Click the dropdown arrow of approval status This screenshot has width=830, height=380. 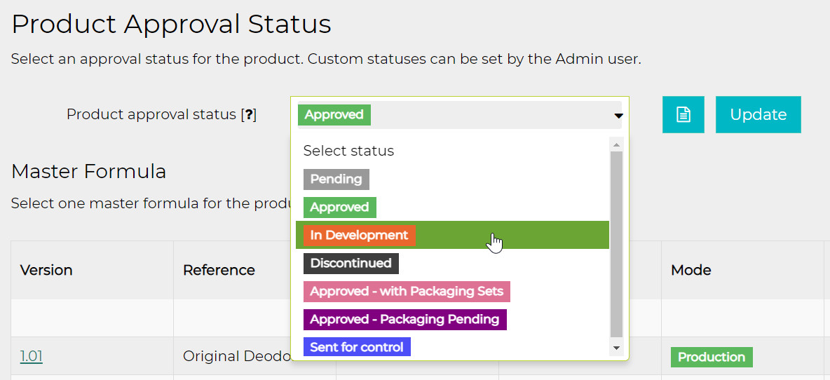pyautogui.click(x=618, y=116)
